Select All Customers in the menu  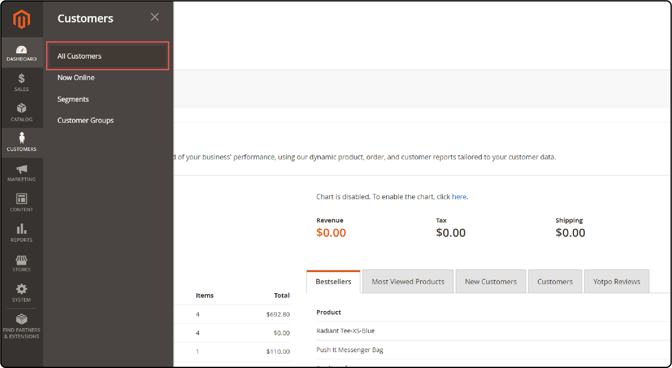tap(108, 56)
